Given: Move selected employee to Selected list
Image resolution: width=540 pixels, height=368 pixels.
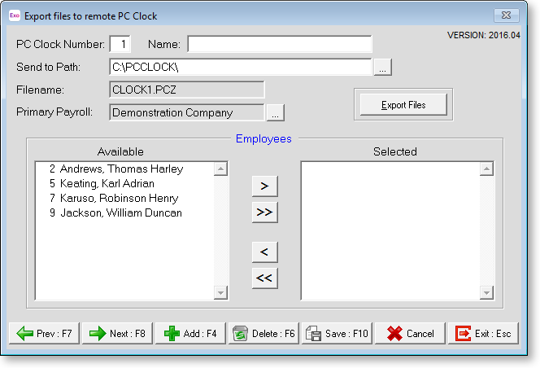Looking at the screenshot, I should (x=264, y=186).
